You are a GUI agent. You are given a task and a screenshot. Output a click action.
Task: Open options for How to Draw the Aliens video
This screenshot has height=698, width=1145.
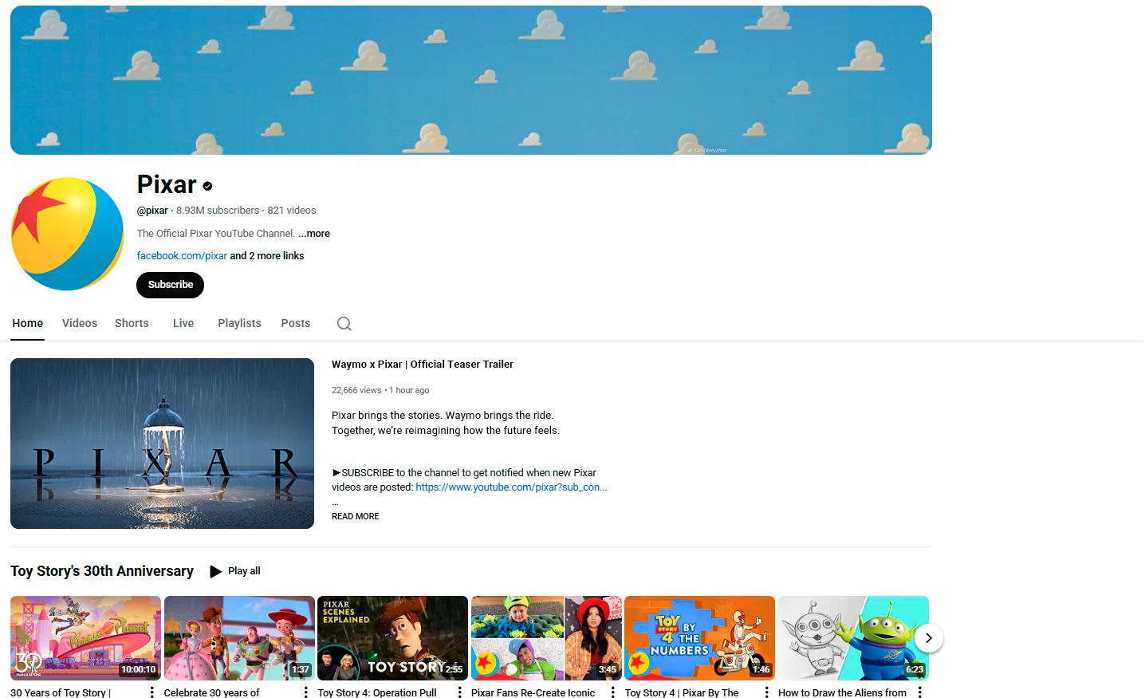pyautogui.click(x=919, y=692)
